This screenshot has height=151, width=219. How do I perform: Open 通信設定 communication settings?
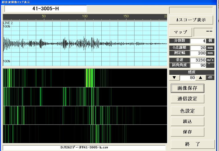click(x=187, y=99)
